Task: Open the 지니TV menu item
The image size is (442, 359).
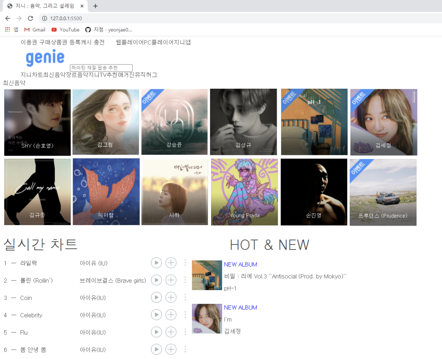Action: [97, 75]
